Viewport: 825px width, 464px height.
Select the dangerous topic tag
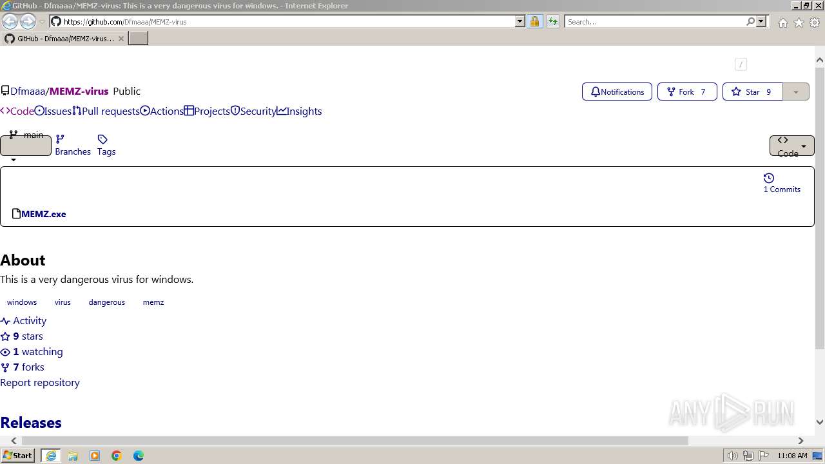107,302
